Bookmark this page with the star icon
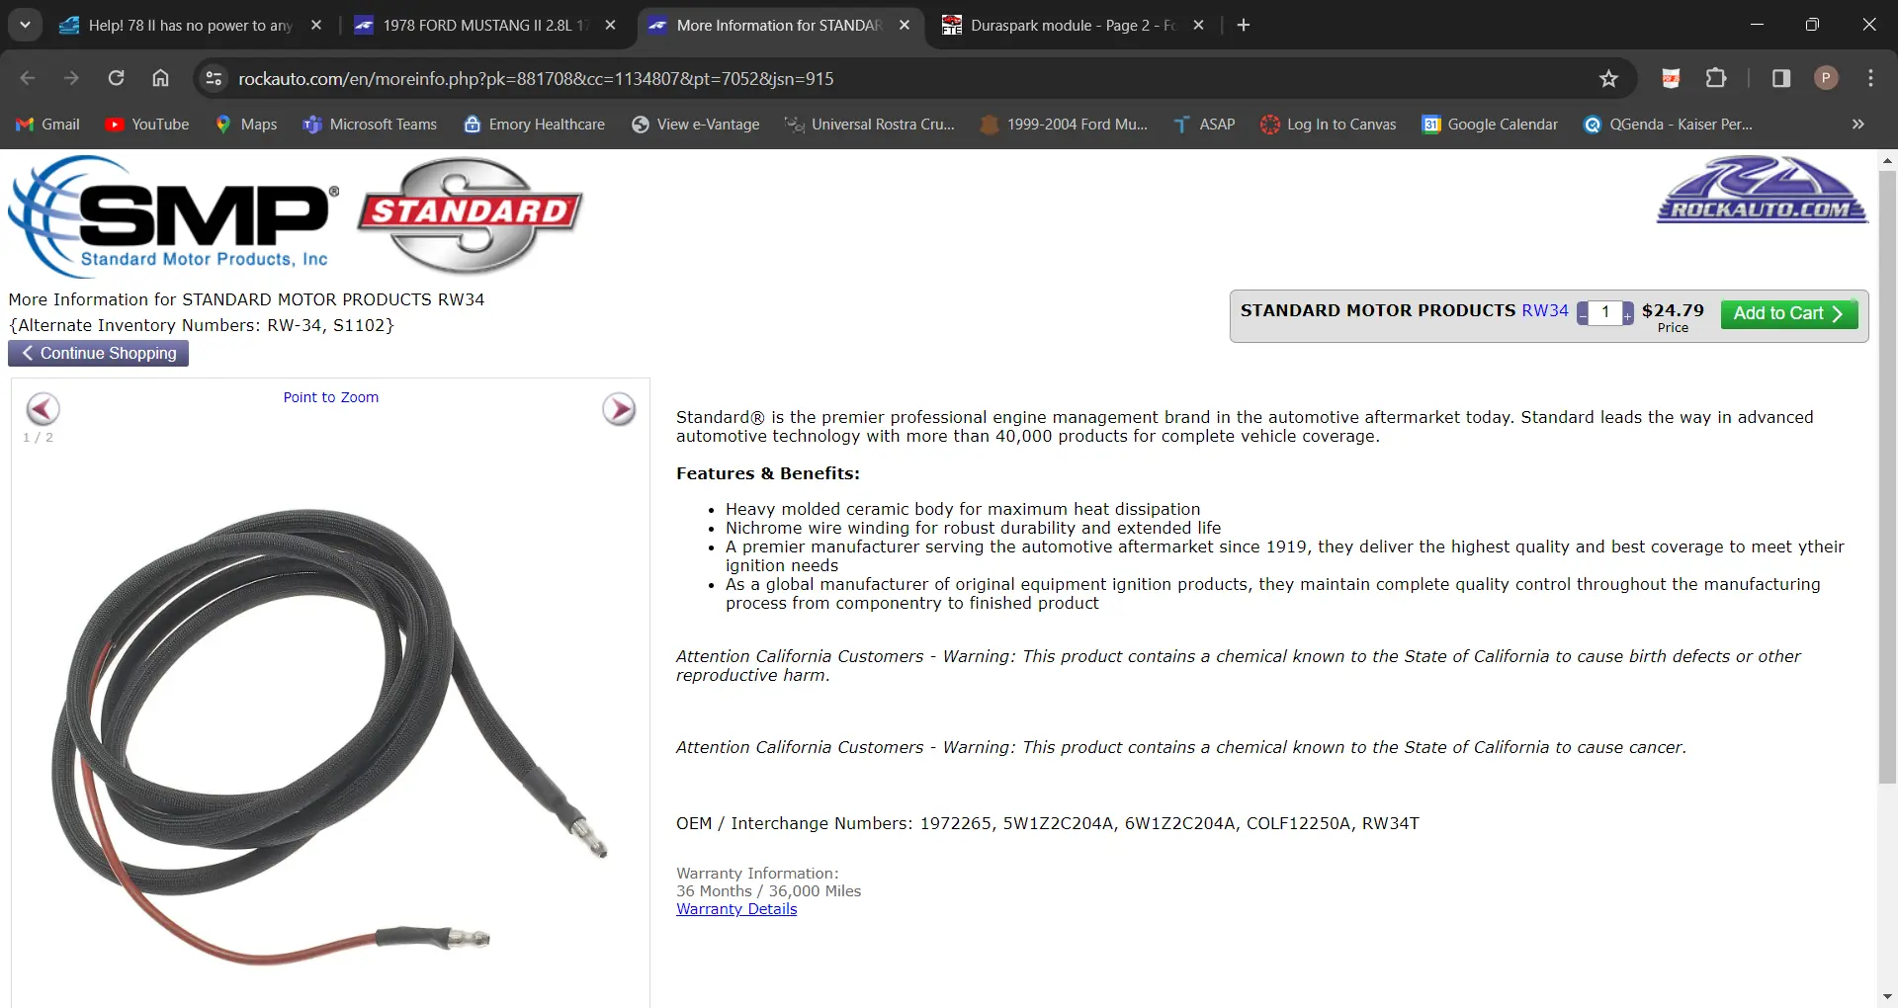 coord(1608,78)
